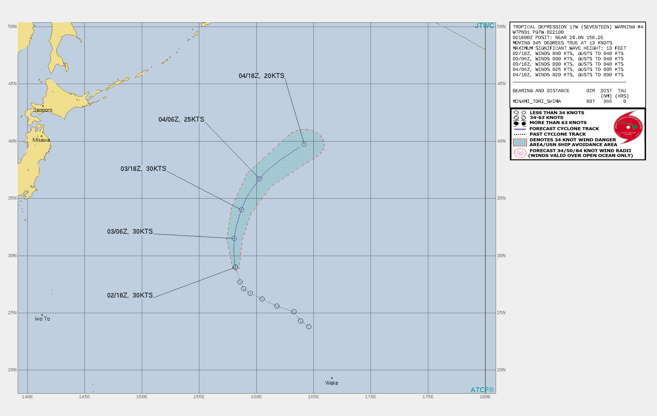The width and height of the screenshot is (657, 416).
Task: Click the 160E longitude axis label
Action: pos(256,397)
